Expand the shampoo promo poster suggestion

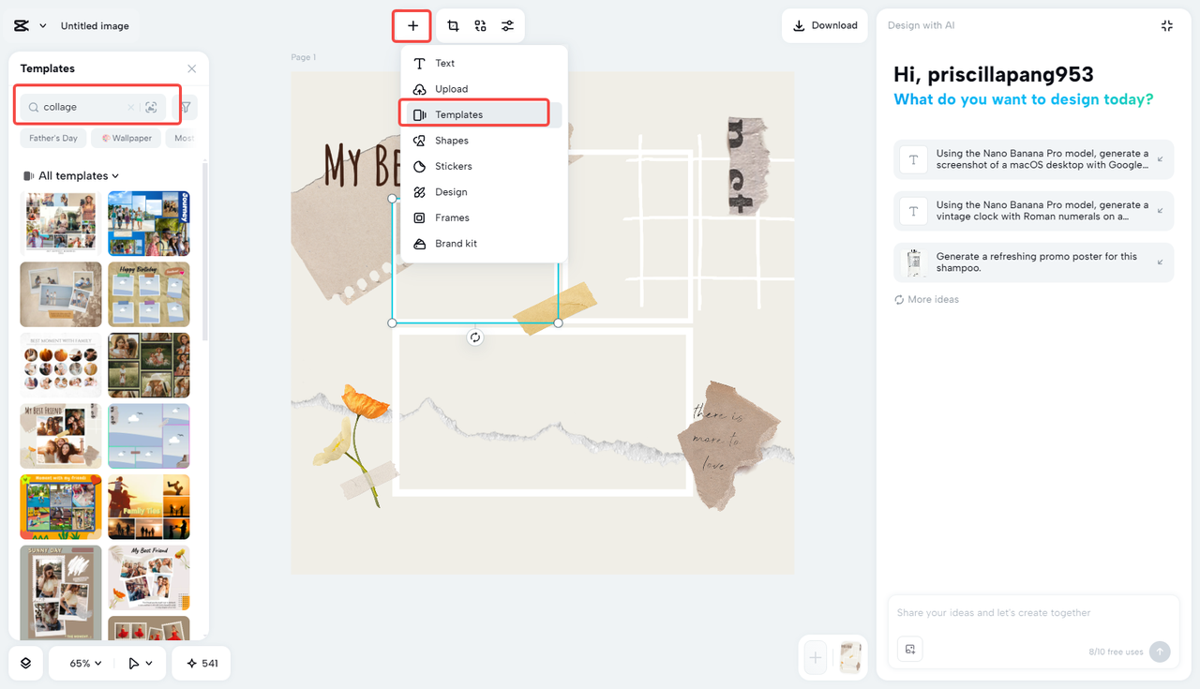pos(1161,262)
